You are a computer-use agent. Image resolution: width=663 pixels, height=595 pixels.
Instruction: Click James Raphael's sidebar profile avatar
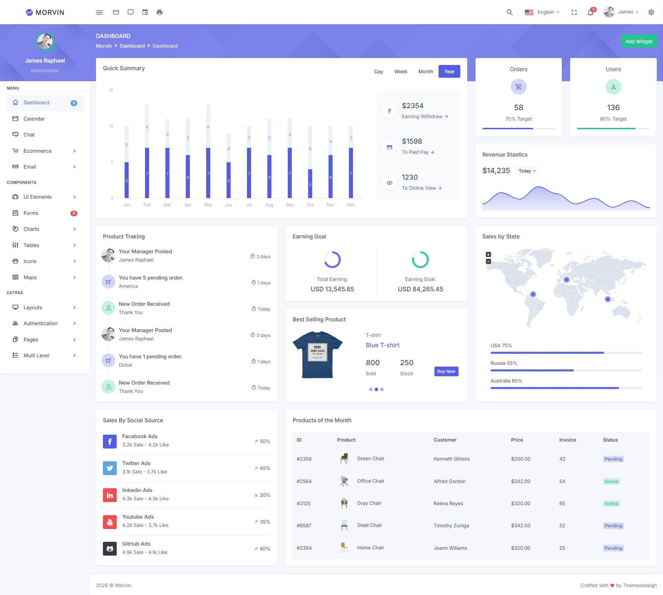pyautogui.click(x=45, y=41)
